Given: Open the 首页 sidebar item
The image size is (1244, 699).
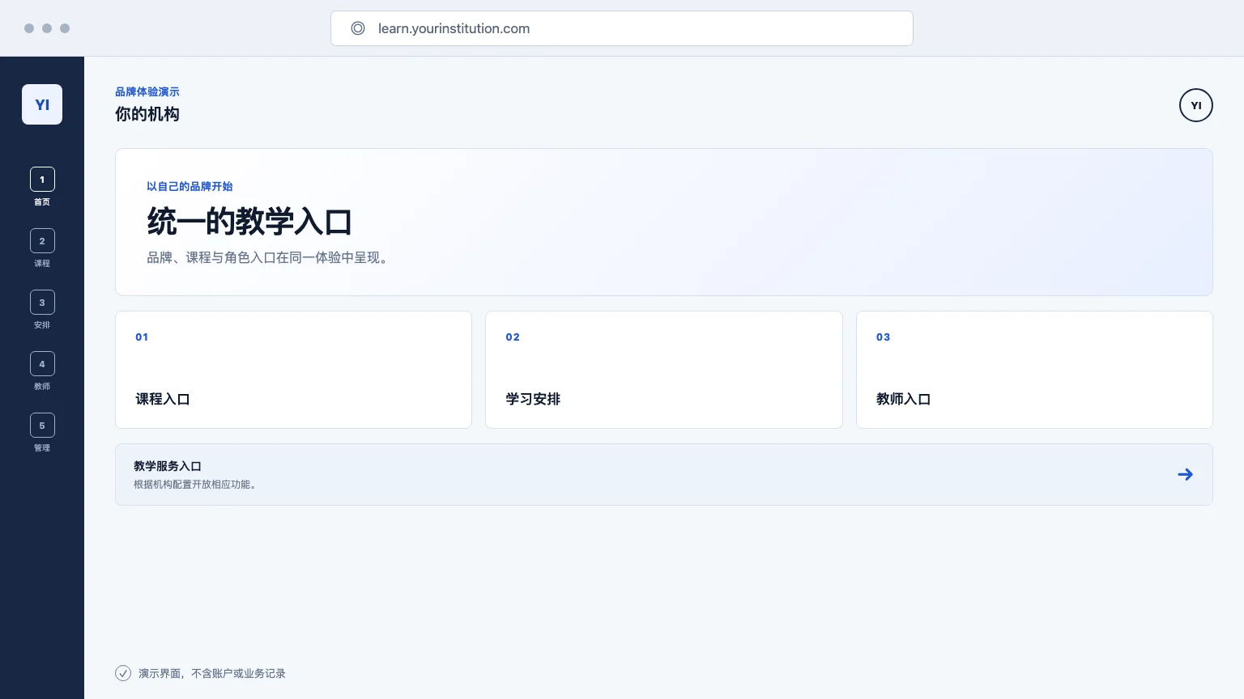Looking at the screenshot, I should pyautogui.click(x=42, y=187).
